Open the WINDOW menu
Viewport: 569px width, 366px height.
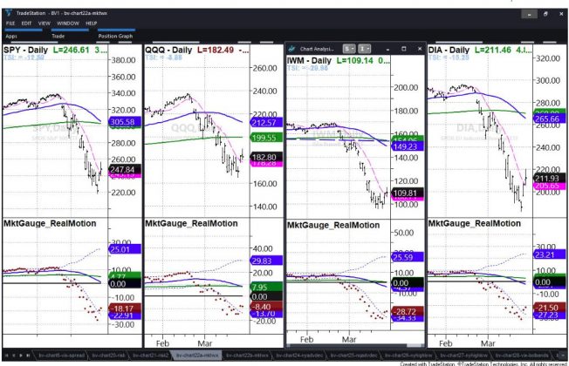[x=68, y=24]
